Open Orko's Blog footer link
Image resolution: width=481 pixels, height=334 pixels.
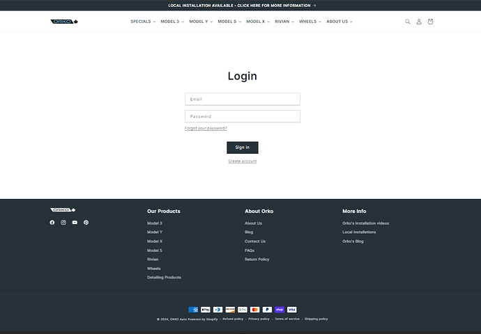pos(353,241)
